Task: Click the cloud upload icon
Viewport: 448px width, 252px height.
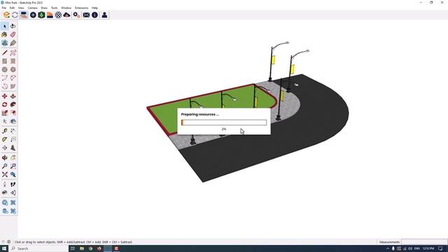Action: click(67, 15)
